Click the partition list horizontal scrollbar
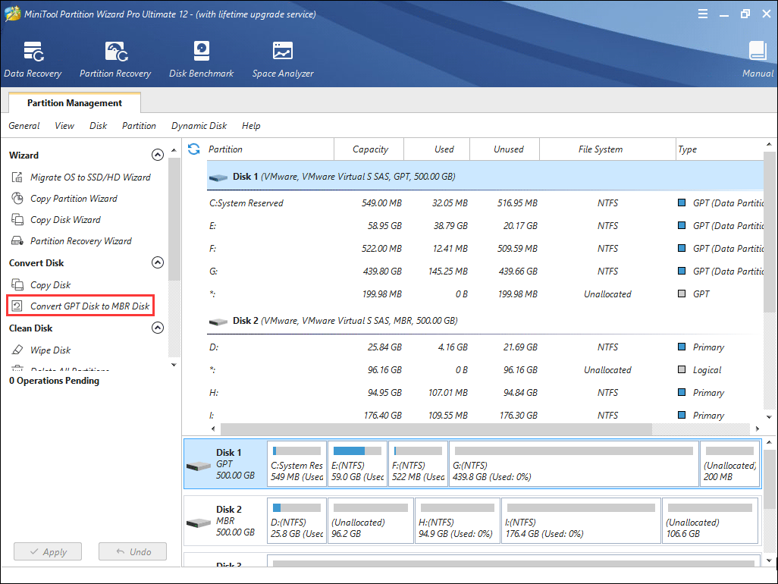The image size is (778, 584). coord(436,429)
